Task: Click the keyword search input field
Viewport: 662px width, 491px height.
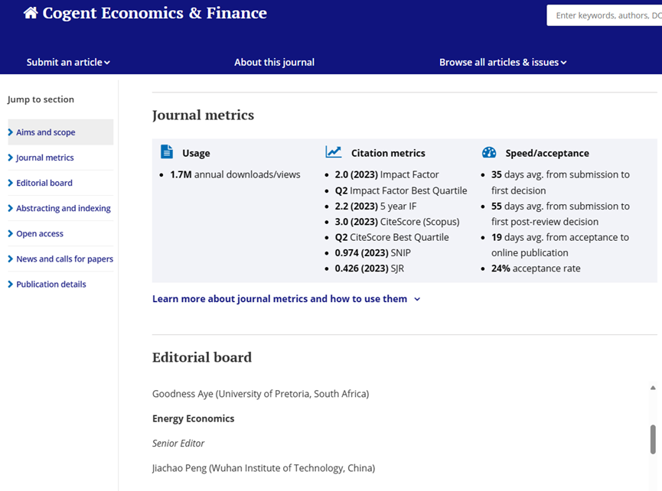Action: coord(605,15)
